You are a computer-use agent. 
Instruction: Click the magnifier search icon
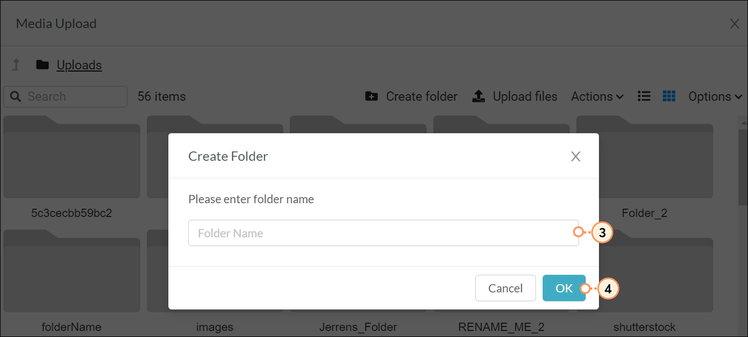[15, 96]
